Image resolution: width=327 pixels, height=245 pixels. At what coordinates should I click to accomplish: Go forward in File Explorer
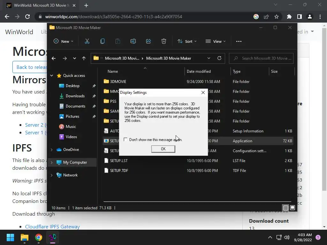coord(65,58)
